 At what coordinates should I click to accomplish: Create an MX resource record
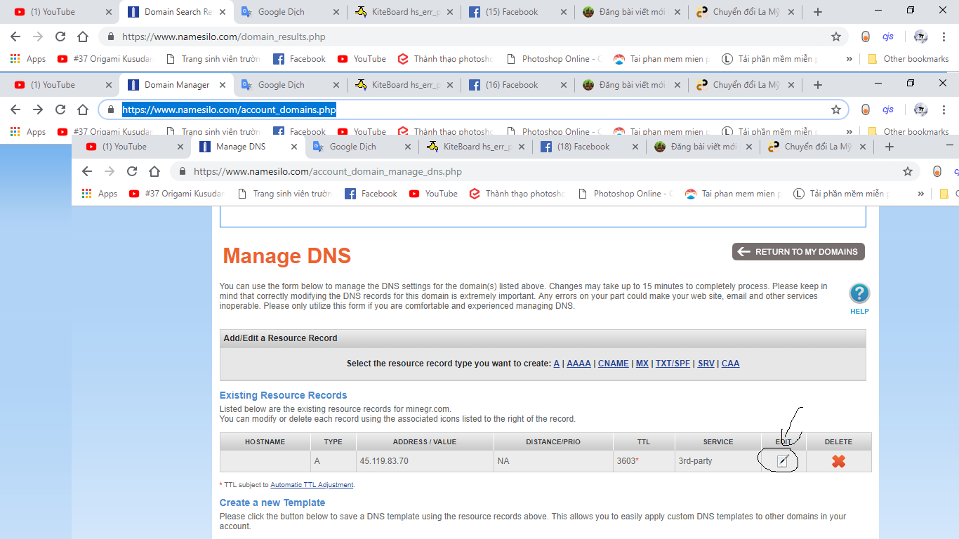click(642, 364)
